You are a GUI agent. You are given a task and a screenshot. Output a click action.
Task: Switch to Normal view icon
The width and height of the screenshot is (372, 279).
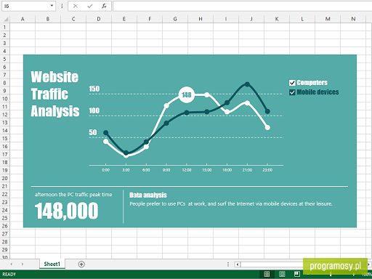coord(267,274)
